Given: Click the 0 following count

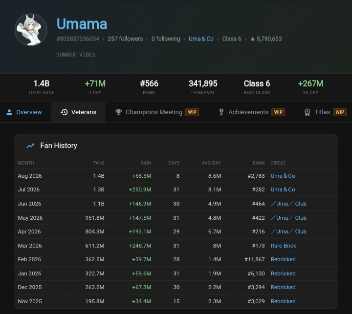Looking at the screenshot, I should (166, 39).
